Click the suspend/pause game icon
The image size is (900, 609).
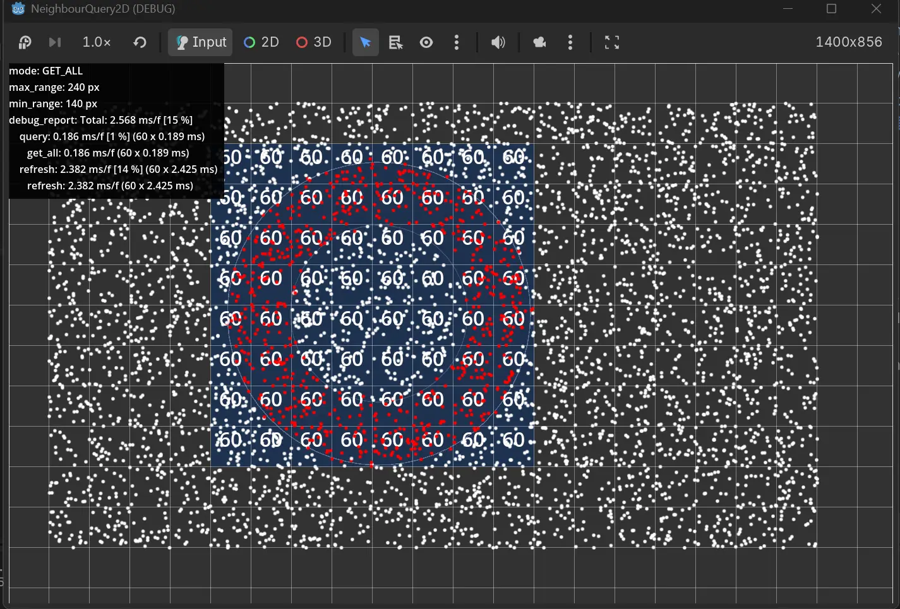(x=25, y=42)
